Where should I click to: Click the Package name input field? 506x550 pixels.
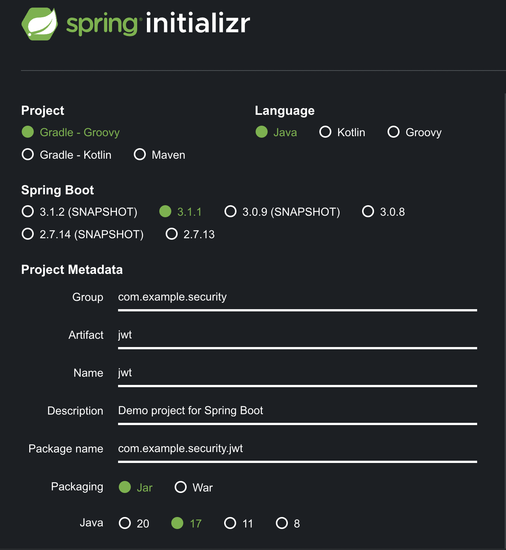pyautogui.click(x=298, y=451)
